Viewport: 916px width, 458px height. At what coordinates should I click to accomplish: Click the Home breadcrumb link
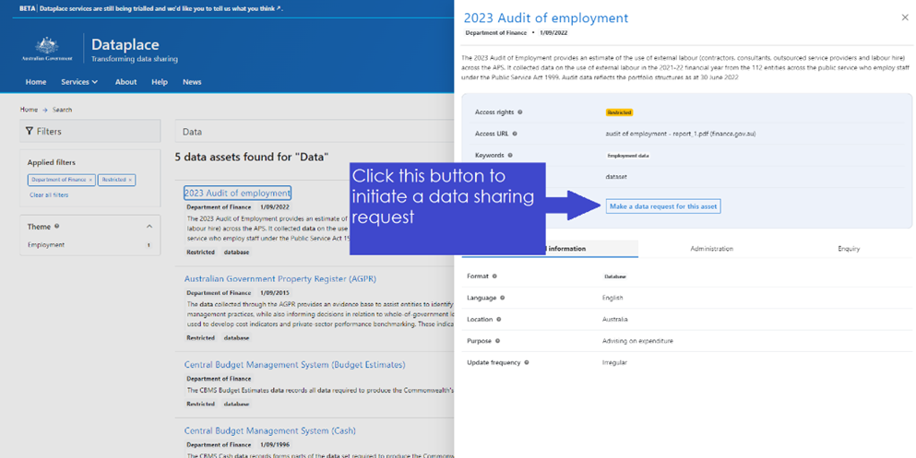point(29,110)
